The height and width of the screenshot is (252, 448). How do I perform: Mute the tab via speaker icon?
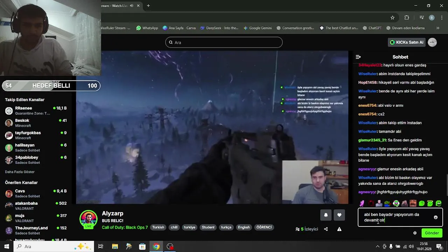(x=132, y=6)
